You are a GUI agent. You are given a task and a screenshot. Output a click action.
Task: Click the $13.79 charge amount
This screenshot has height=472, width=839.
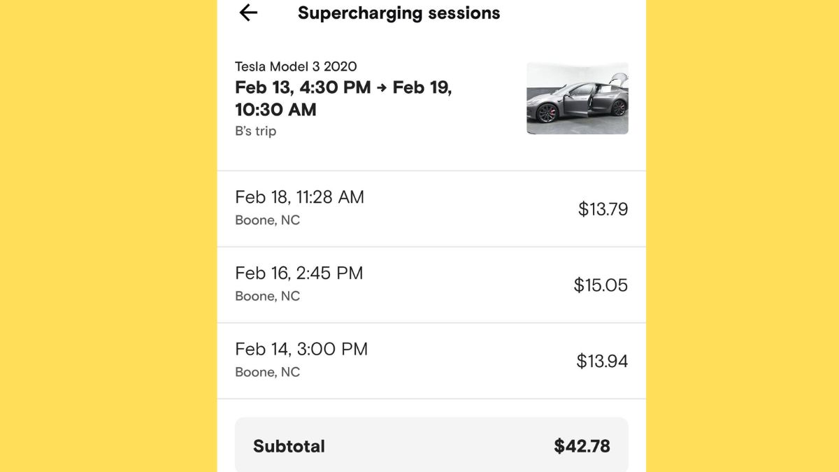[603, 209]
